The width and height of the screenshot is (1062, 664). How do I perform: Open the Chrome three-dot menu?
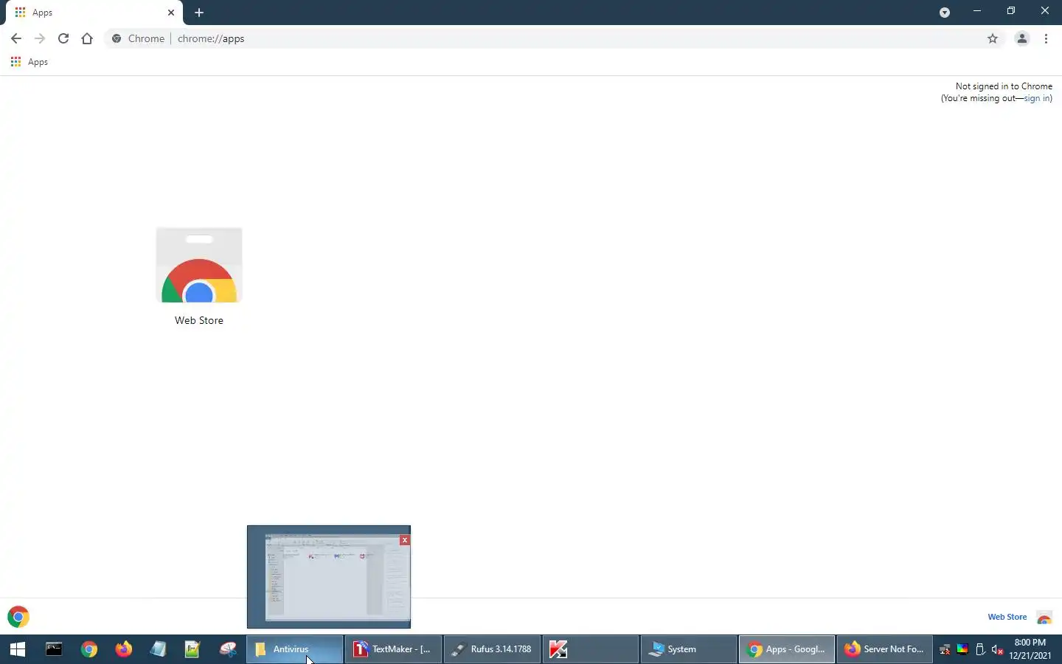point(1047,38)
